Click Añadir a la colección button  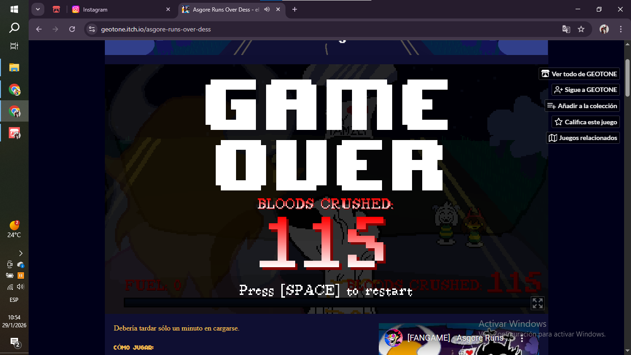click(x=582, y=106)
